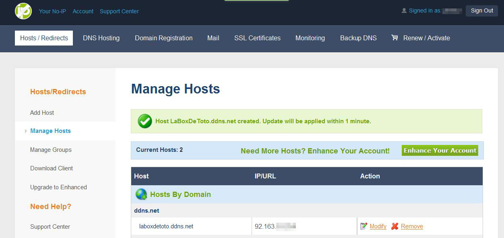The image size is (504, 238).
Task: Click the signed-in user silhouette icon
Action: [x=404, y=11]
